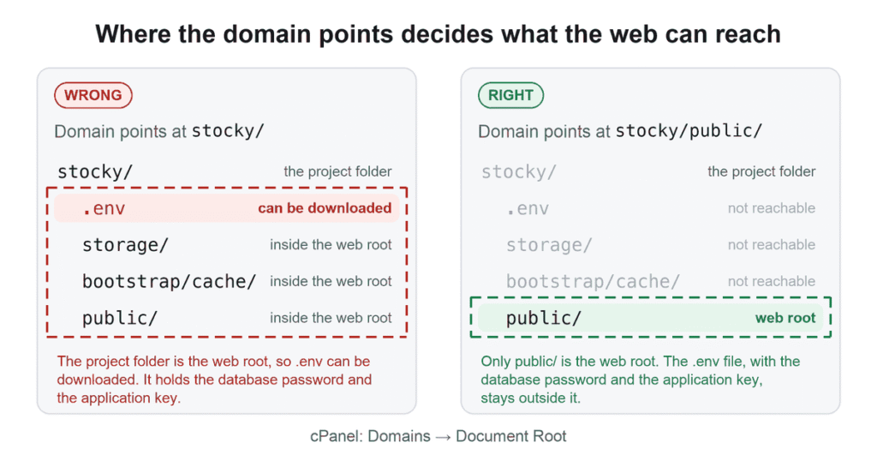
Task: Select 'Domain points at stocky/' in WRONG panel
Action: point(158,131)
